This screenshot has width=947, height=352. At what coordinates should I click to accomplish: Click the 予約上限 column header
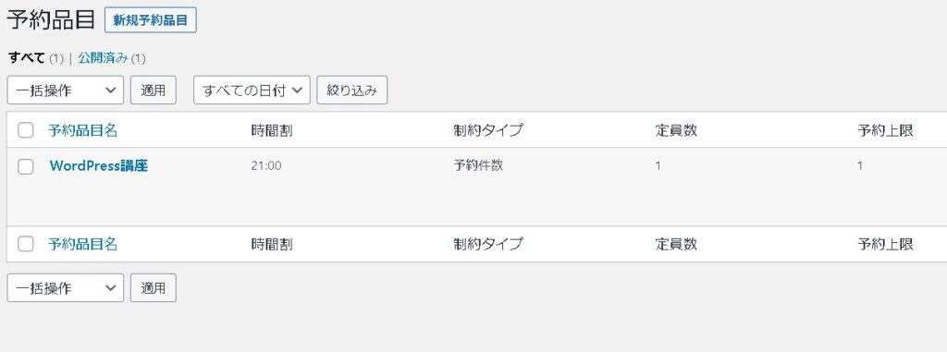coord(885,130)
